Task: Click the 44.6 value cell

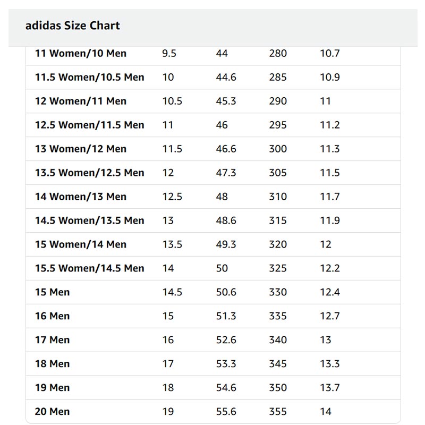Action: coord(226,77)
